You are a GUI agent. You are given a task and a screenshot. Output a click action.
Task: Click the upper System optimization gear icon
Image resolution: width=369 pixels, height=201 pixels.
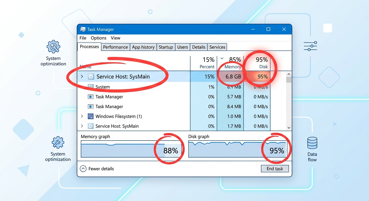[x=53, y=47]
